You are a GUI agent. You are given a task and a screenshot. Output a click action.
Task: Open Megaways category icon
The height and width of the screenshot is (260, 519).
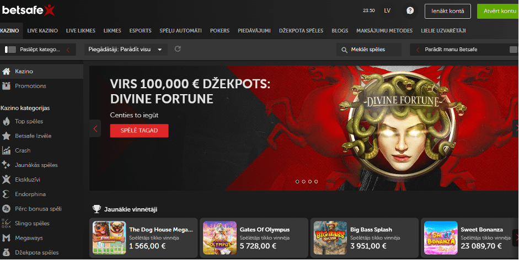point(6,238)
